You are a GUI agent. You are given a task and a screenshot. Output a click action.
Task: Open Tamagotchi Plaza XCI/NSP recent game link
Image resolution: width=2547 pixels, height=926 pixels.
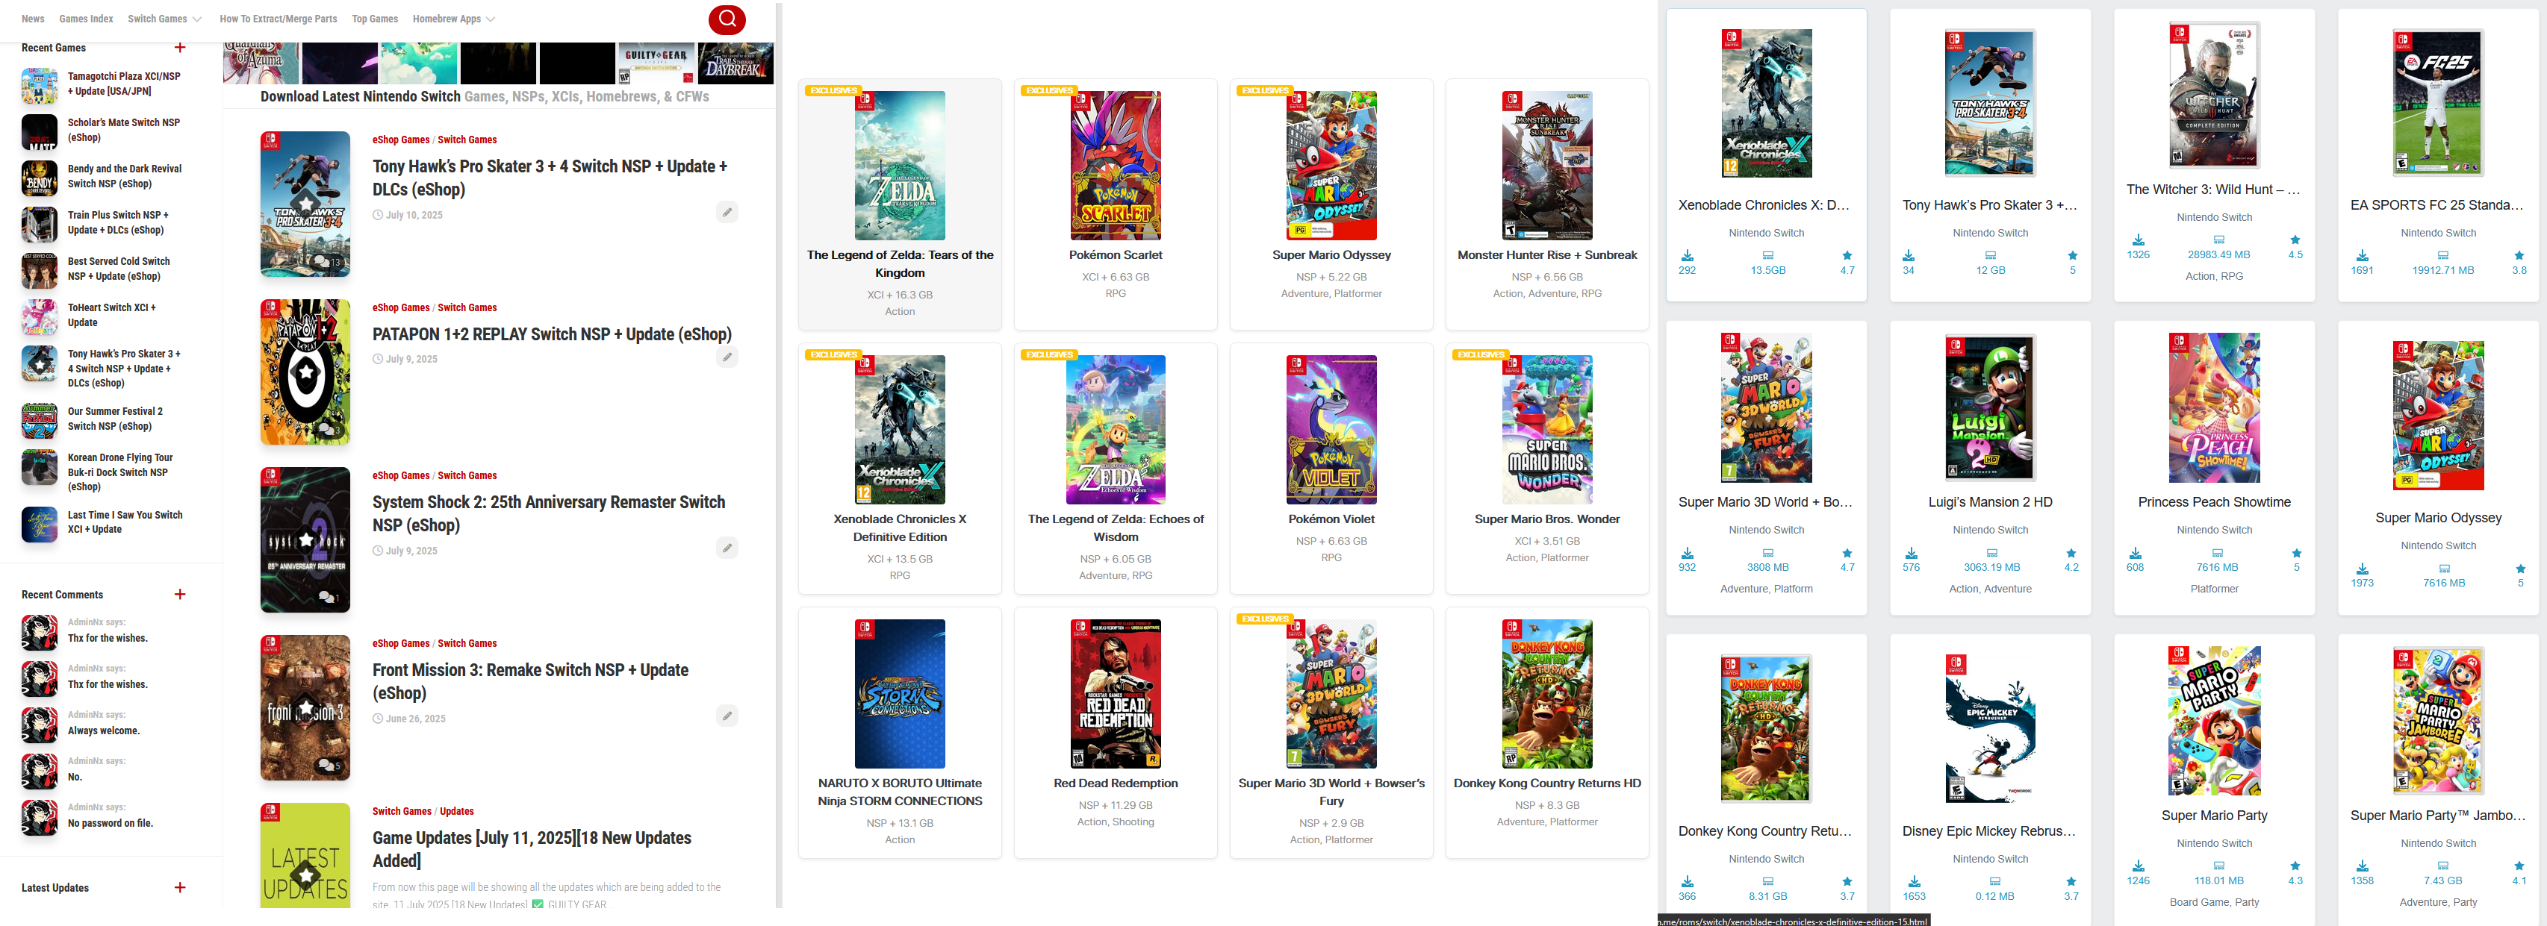[x=125, y=83]
